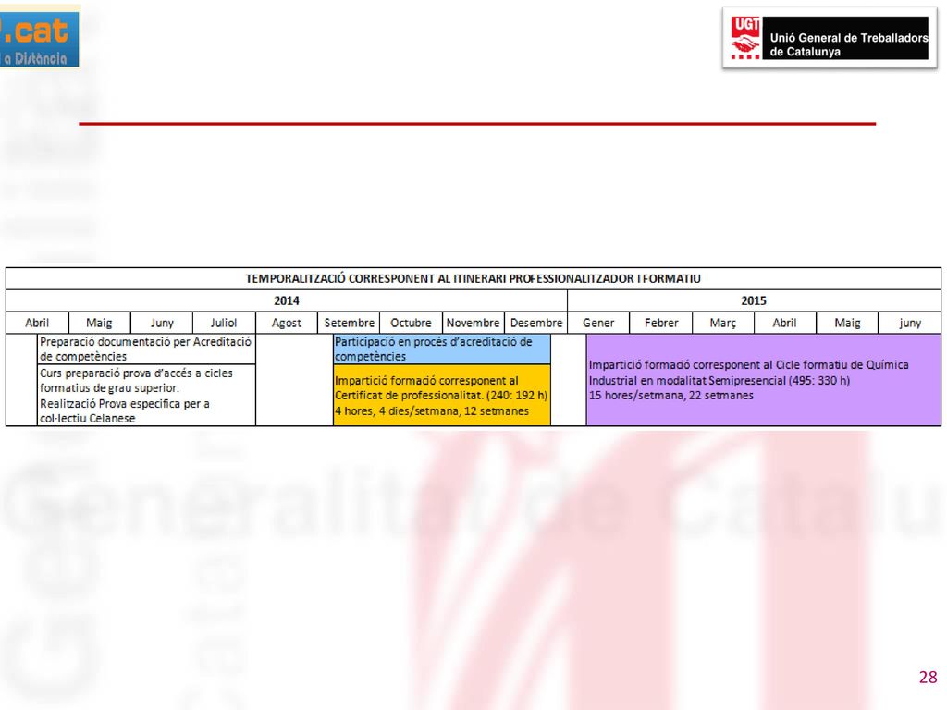
Task: Select blue 'Participació en procés d'acreditació' block
Action: pyautogui.click(x=441, y=349)
